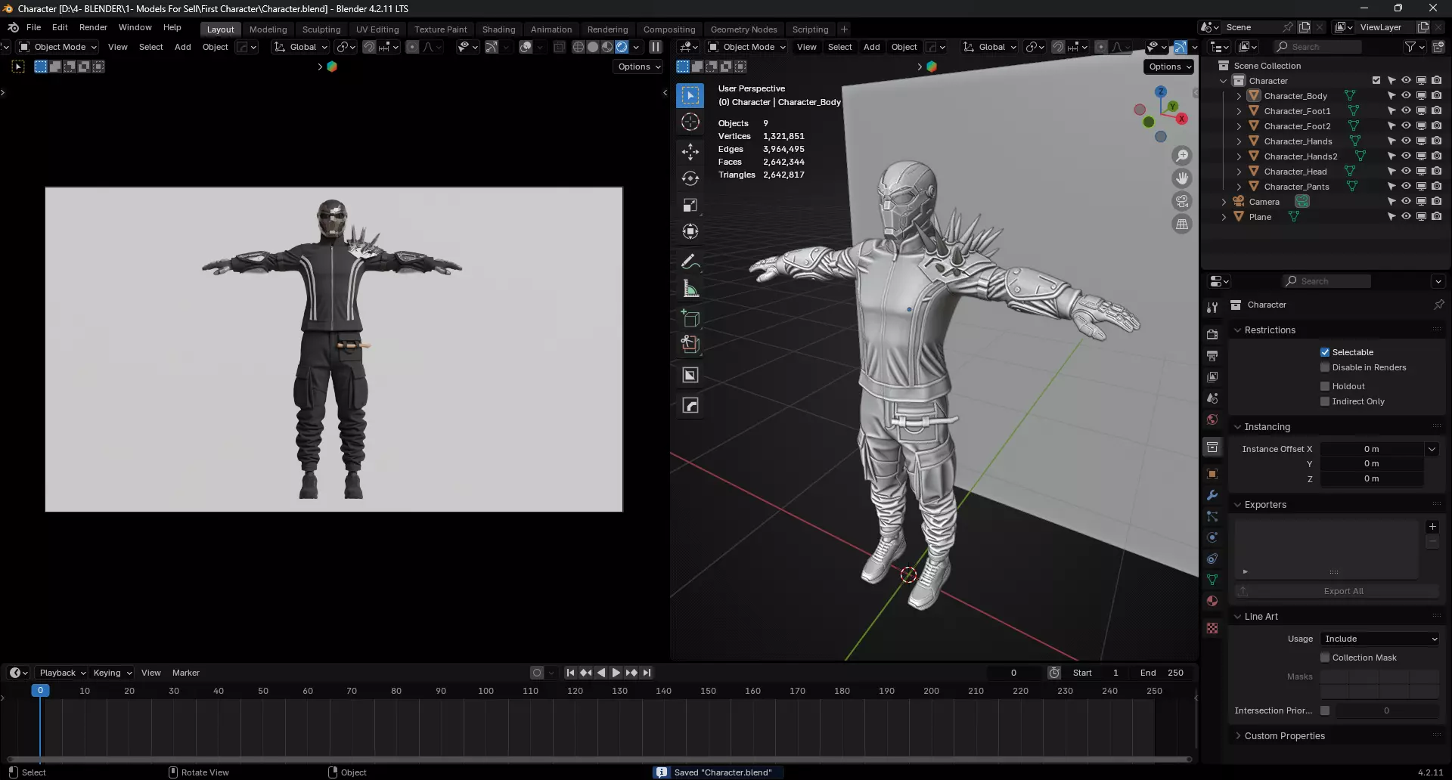Click the timeline Start frame field
The height and width of the screenshot is (780, 1452).
1098,673
